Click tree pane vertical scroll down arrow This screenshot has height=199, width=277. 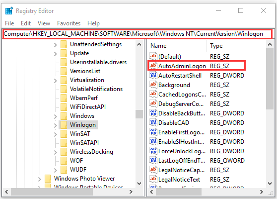click(139, 184)
